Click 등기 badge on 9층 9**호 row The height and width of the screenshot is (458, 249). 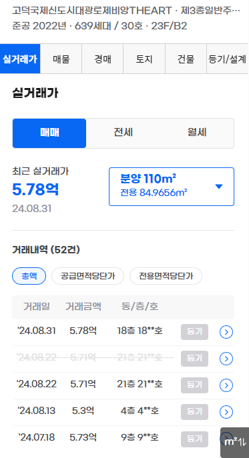click(x=194, y=439)
